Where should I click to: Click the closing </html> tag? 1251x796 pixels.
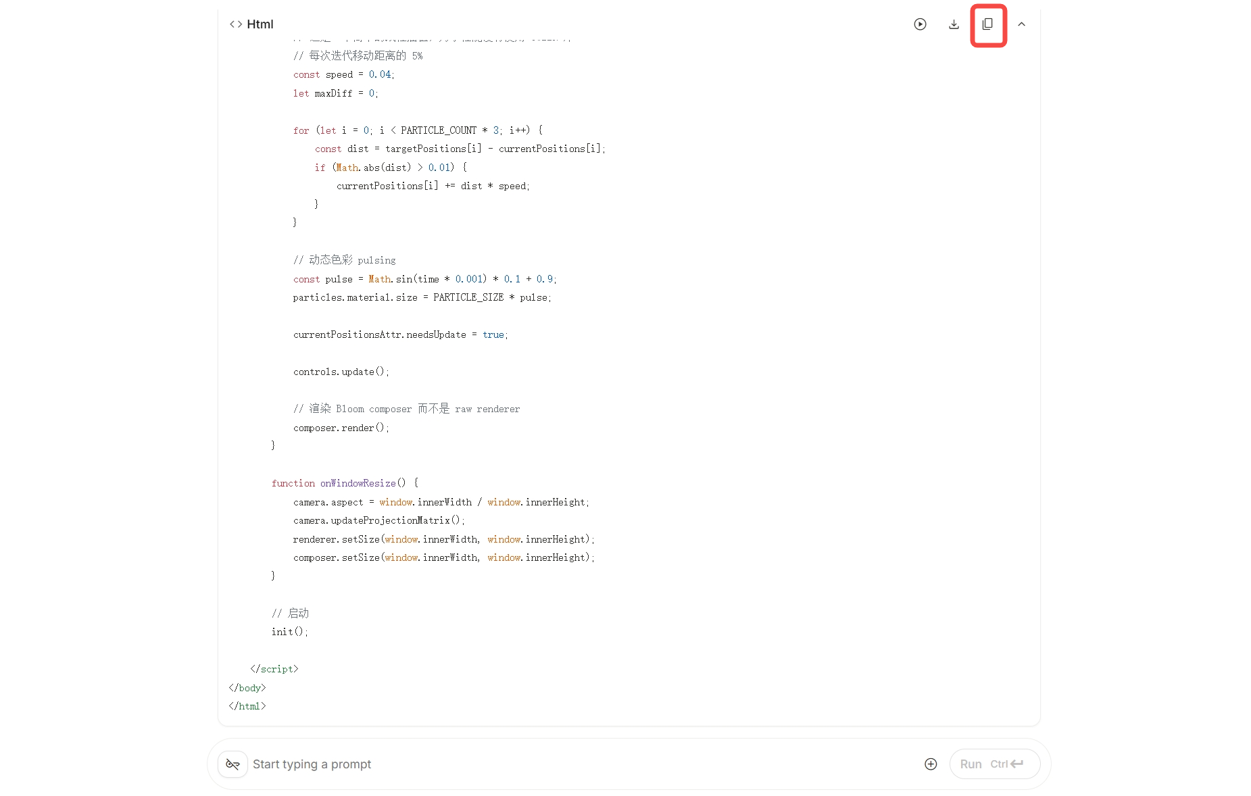click(x=247, y=706)
